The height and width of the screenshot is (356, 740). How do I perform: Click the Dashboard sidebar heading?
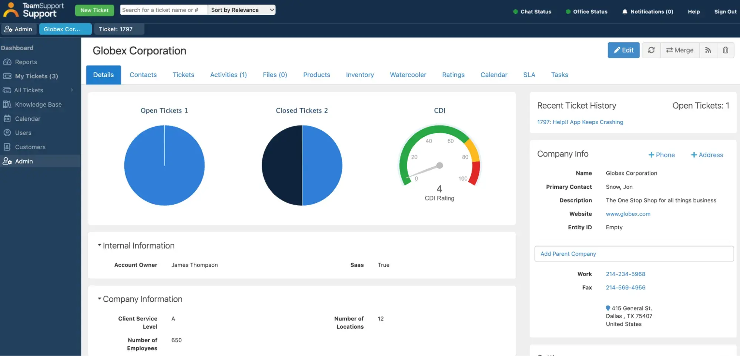coord(17,48)
